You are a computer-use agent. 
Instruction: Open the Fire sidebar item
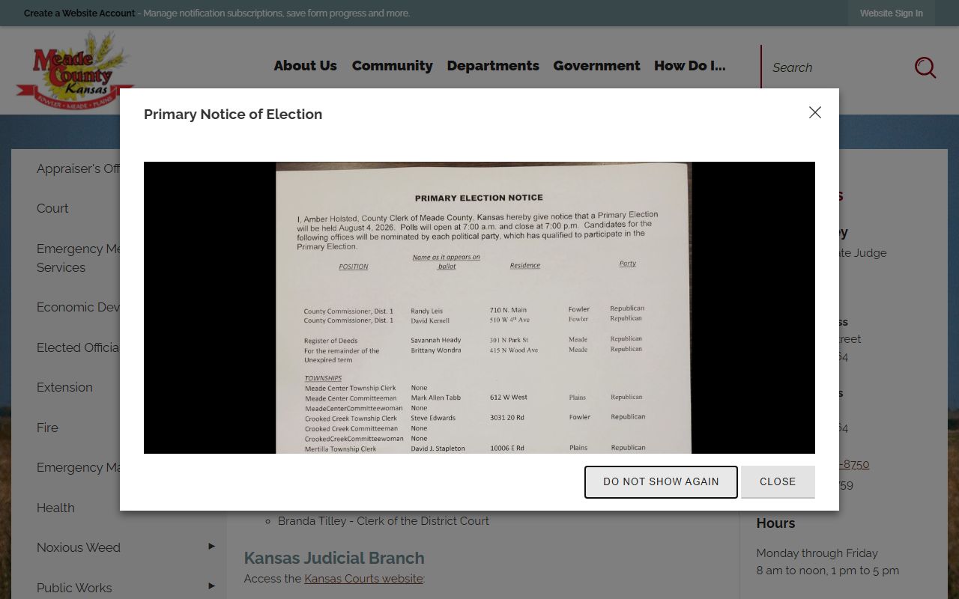[x=47, y=428]
